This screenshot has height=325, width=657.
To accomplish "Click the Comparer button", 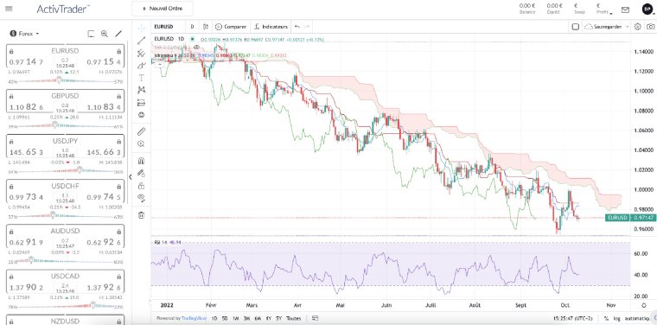I will pos(231,27).
